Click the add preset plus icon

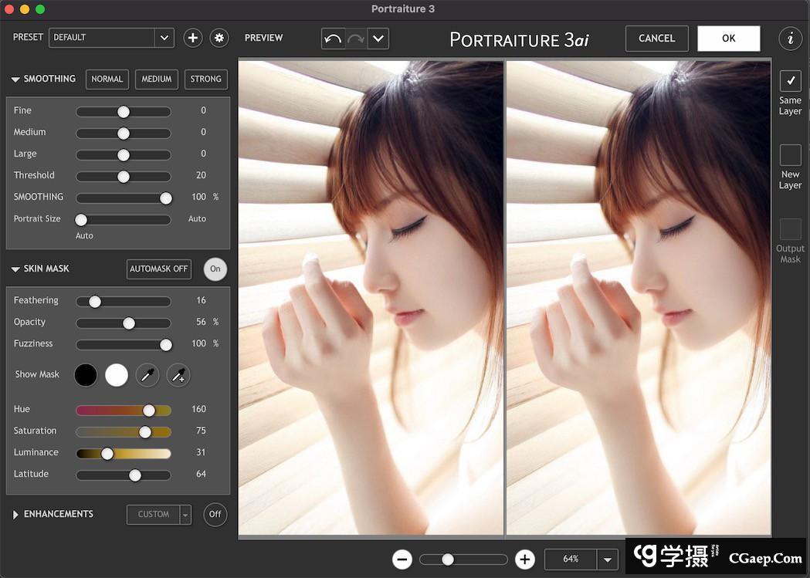pos(193,38)
